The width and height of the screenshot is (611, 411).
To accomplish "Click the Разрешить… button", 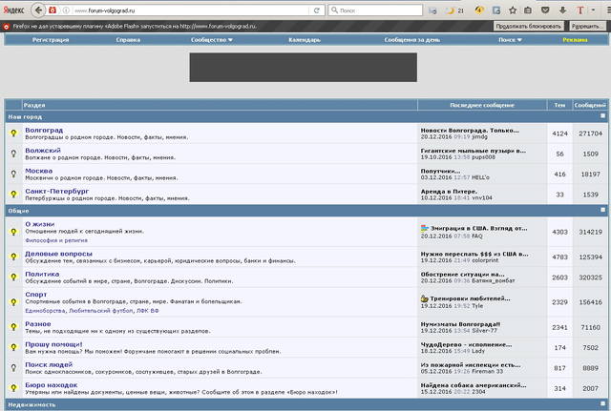I will 586,26.
